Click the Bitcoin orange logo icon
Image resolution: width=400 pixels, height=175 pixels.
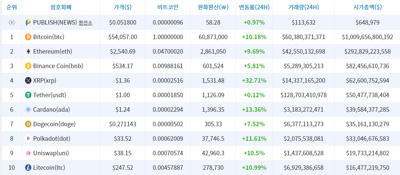click(x=28, y=37)
